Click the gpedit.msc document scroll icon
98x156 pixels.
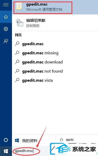coord(19,6)
